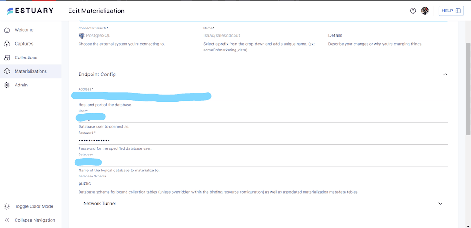This screenshot has height=228, width=471.
Task: Click the PostgreSQL elephant icon
Action: [x=81, y=36]
